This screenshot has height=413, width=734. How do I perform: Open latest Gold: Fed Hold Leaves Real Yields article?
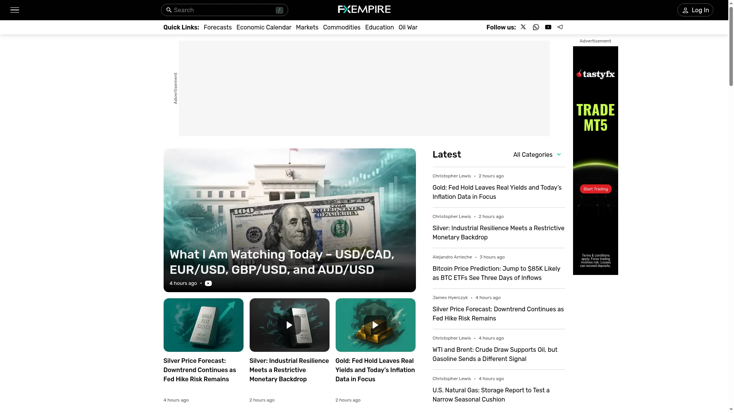tap(497, 192)
